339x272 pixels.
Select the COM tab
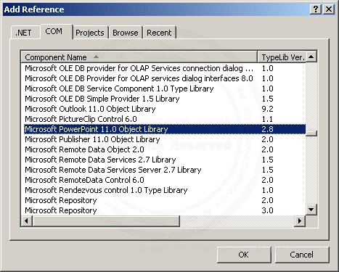coord(57,31)
